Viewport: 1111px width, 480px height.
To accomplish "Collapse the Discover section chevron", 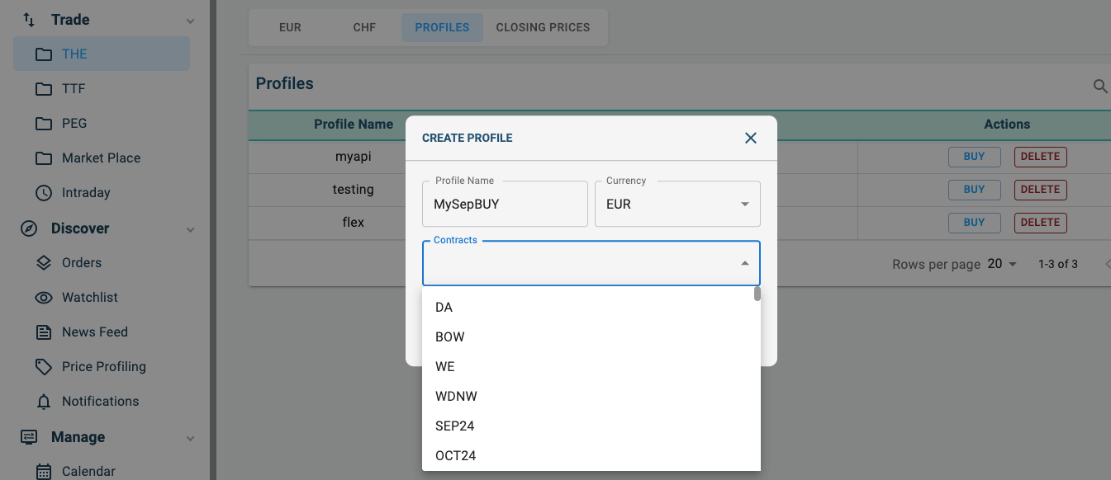I will (191, 229).
